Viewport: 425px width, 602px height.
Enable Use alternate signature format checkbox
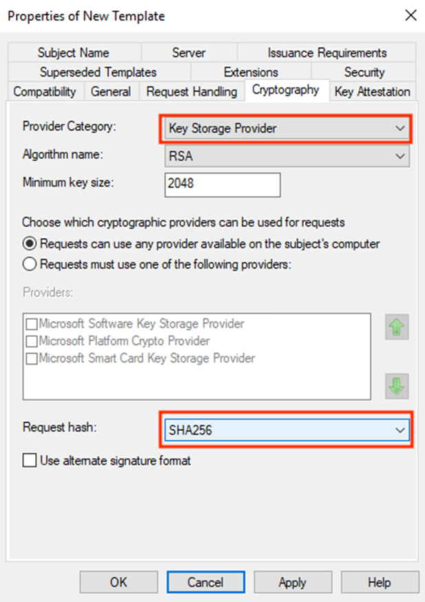(30, 460)
